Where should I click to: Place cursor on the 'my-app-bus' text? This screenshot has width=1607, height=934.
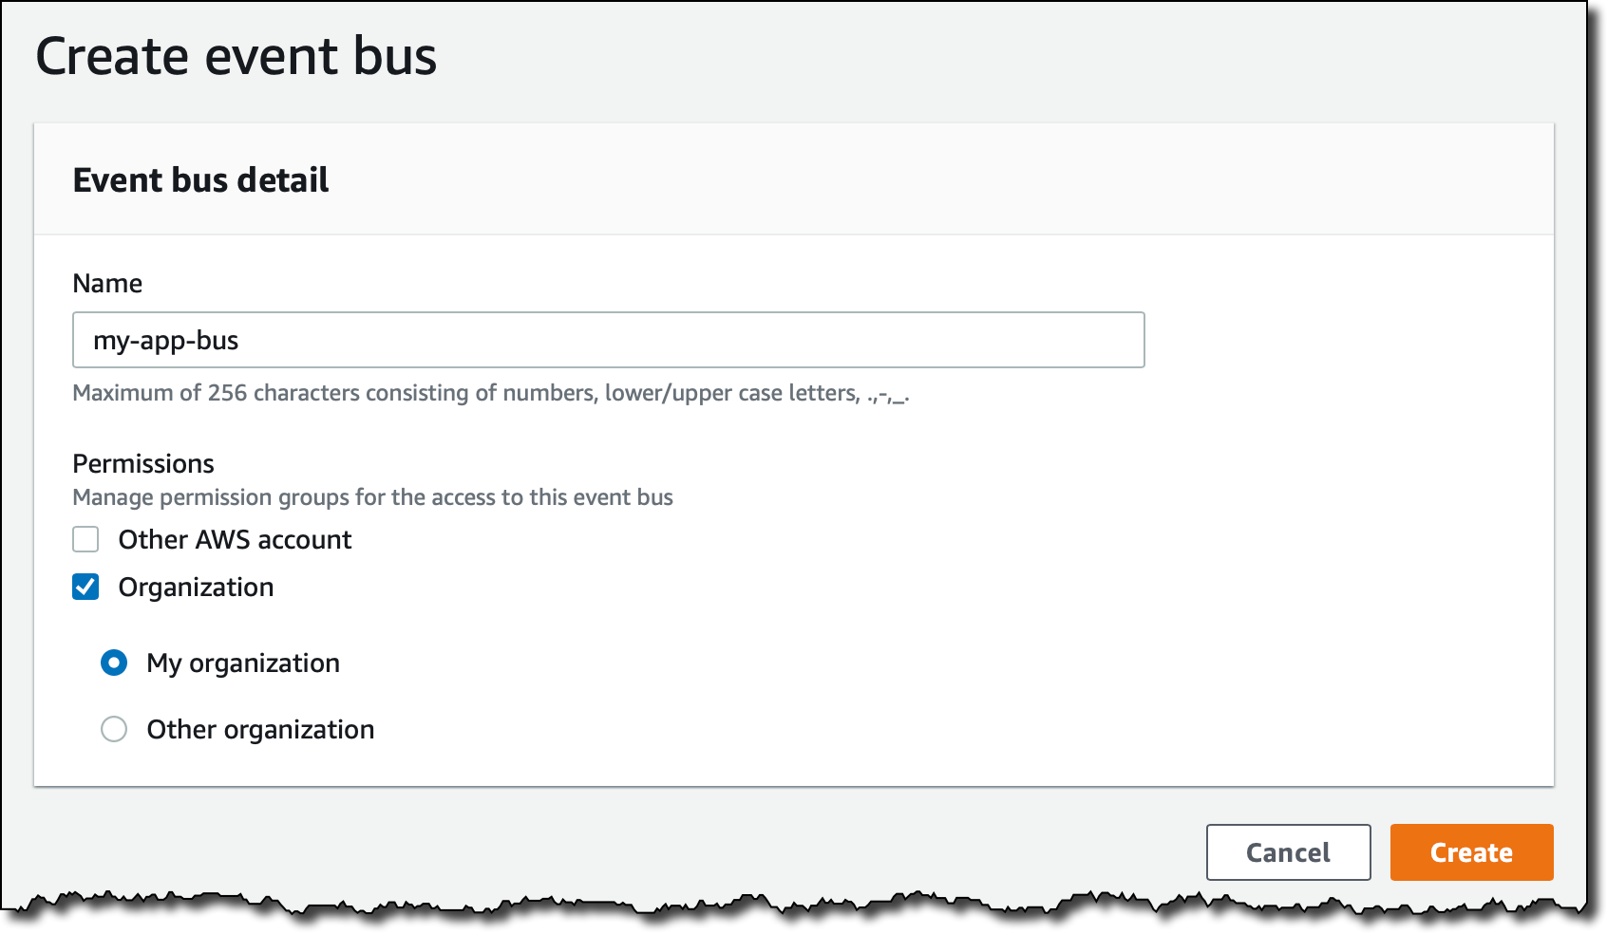166,341
